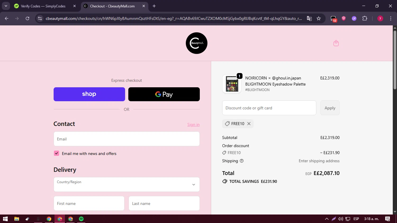The image size is (397, 223).
Task: Click the Discount code or gift card field
Action: pos(269,108)
